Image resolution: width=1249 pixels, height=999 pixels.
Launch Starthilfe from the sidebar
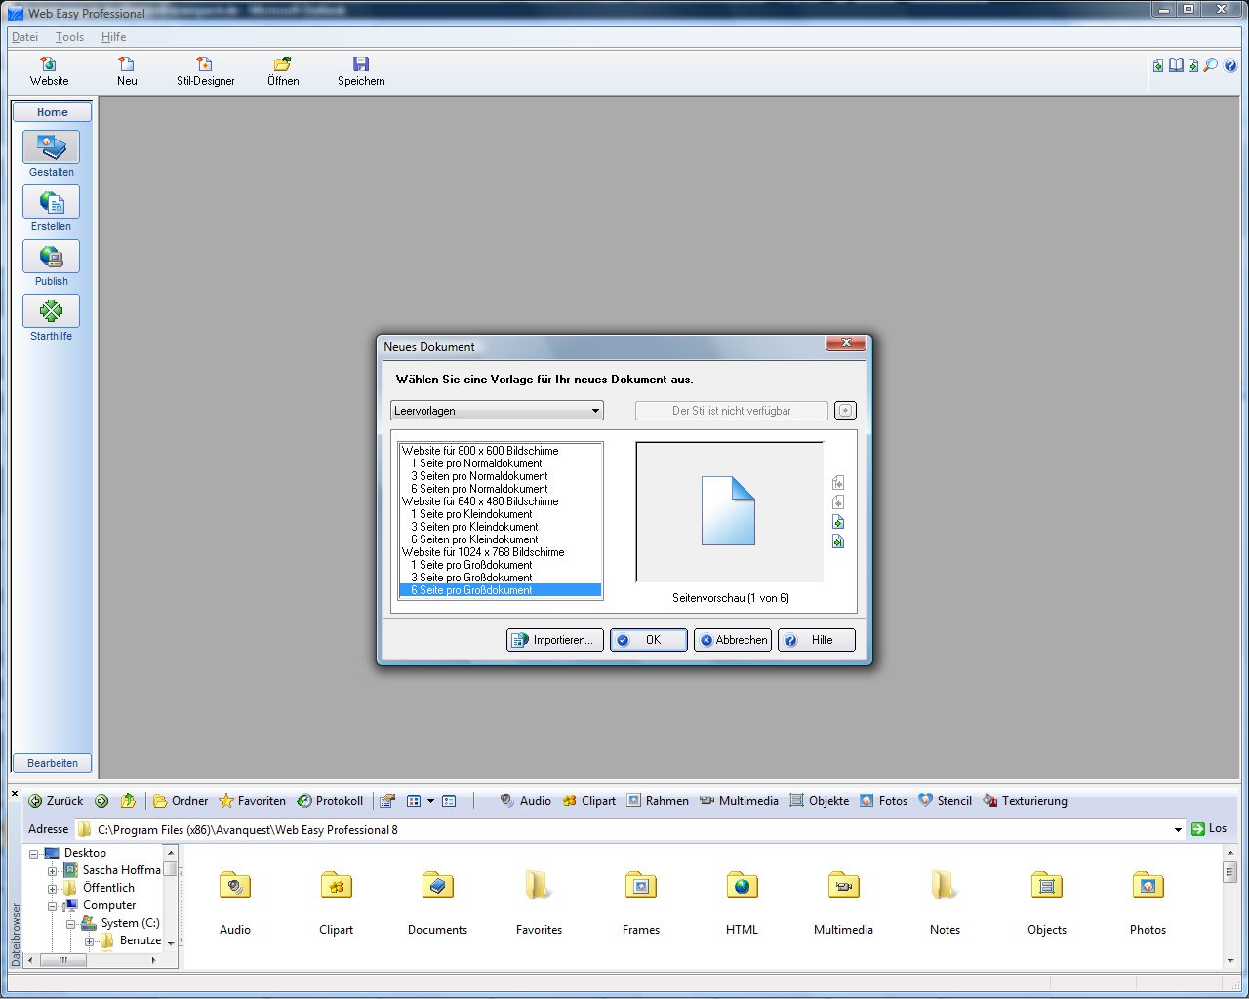(51, 312)
